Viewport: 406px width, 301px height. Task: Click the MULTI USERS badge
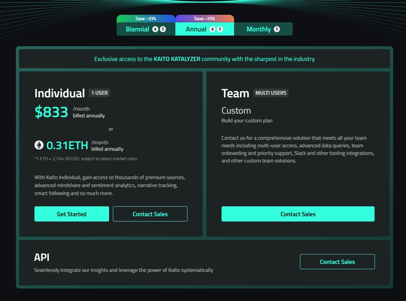point(271,93)
